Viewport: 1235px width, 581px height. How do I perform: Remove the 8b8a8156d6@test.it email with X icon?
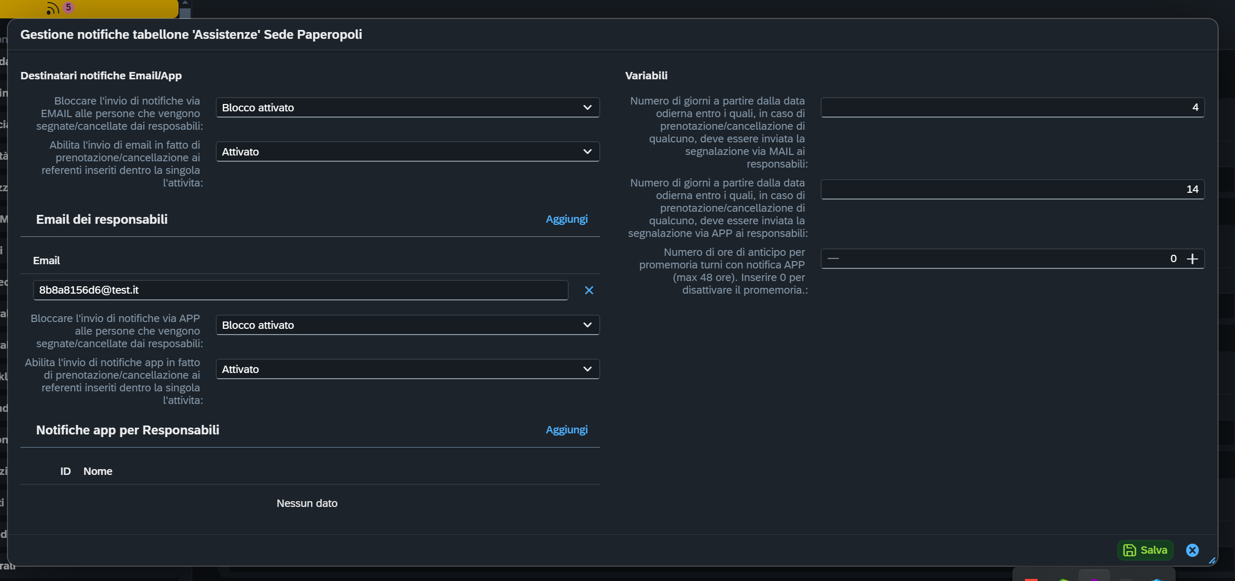click(589, 290)
